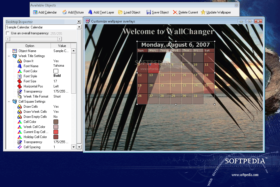Viewport: 280px width, 187px height.
Task: Click the Week Title Format value Short
Action: tap(57, 96)
